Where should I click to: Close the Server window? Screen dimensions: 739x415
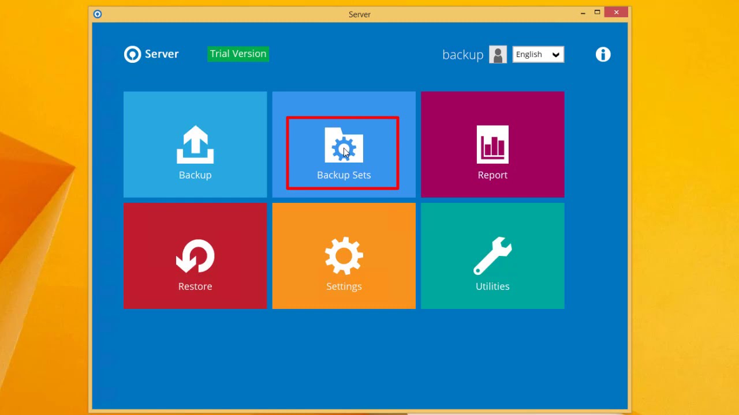(617, 12)
